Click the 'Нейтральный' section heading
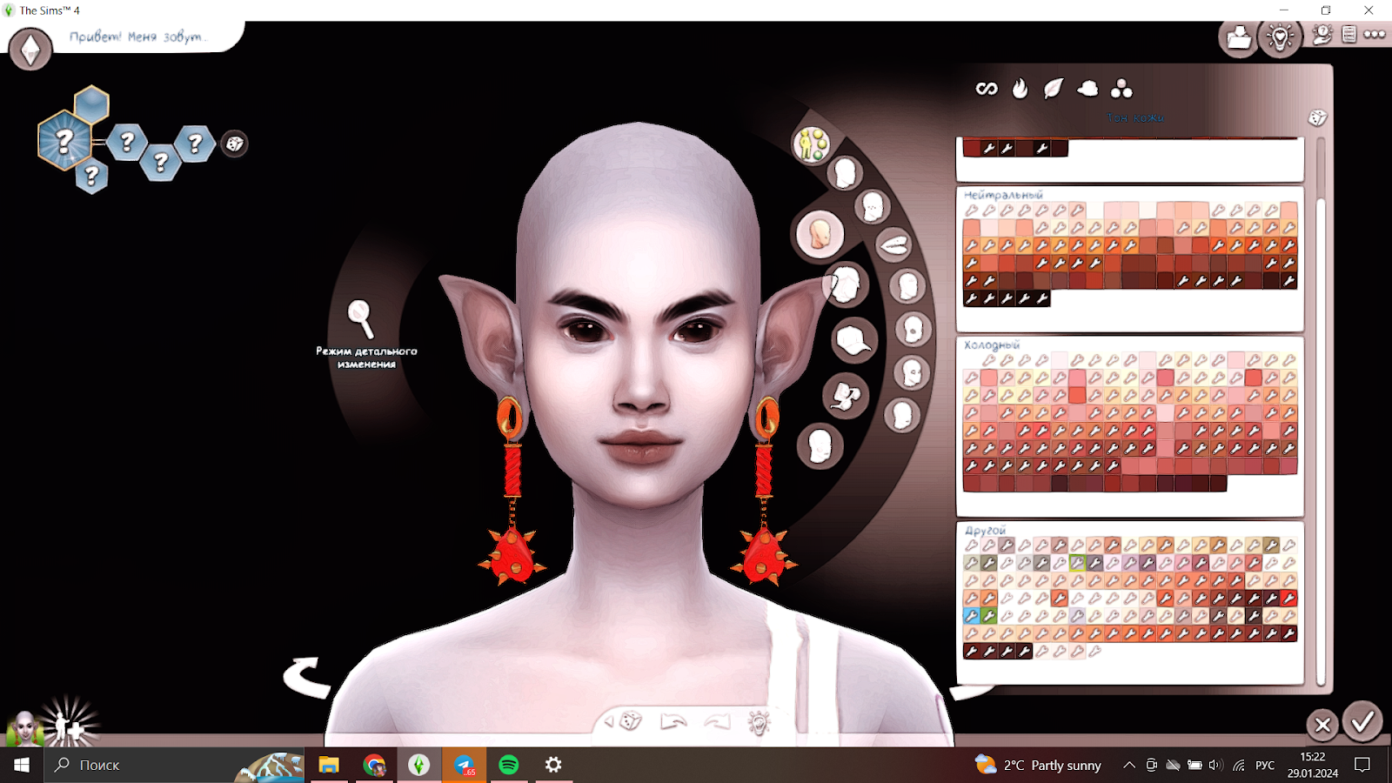This screenshot has width=1392, height=783. [x=1003, y=195]
